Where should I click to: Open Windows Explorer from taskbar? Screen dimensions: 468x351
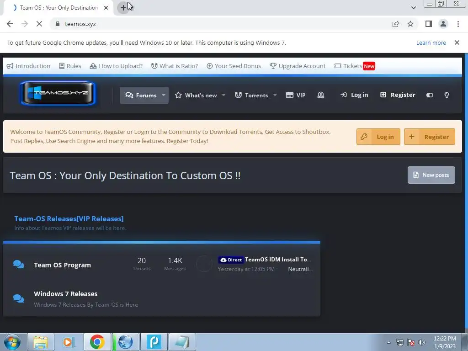pos(41,342)
